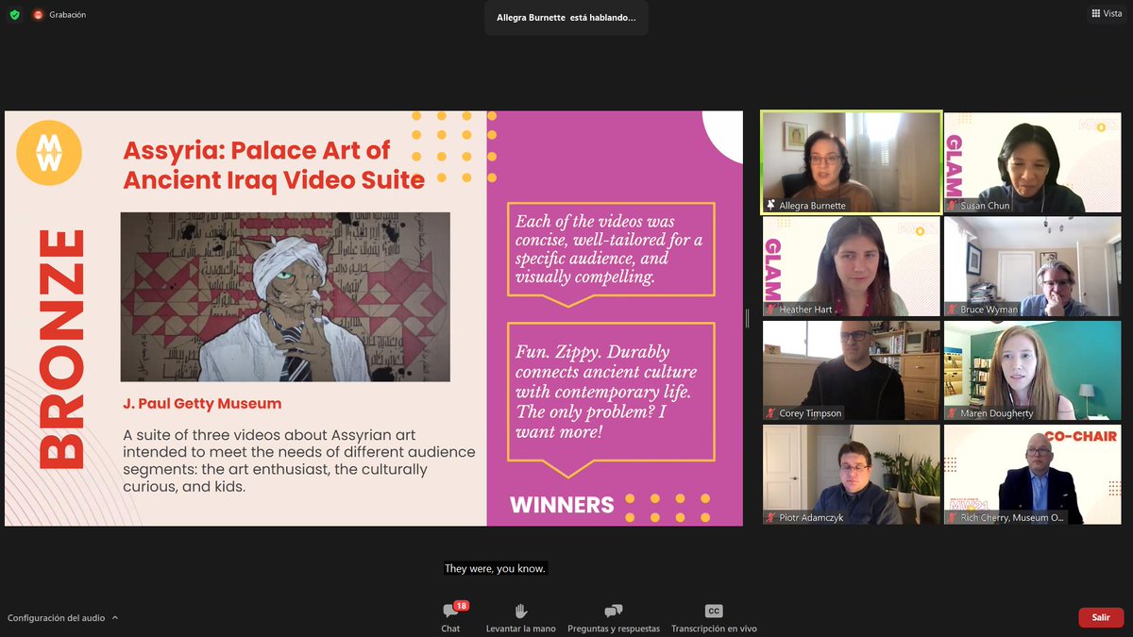Click the WINNERS label on slide

(x=562, y=505)
